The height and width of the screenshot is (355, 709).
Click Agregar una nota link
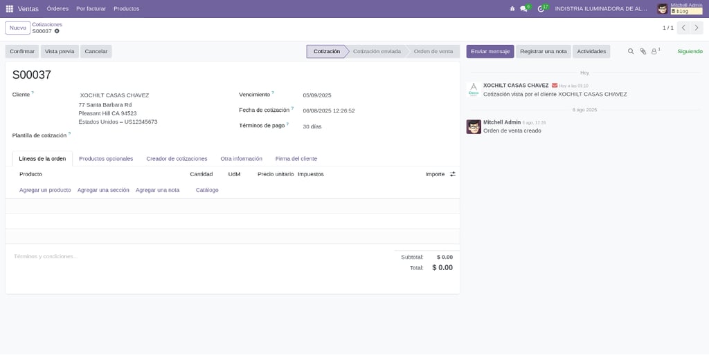coord(157,191)
